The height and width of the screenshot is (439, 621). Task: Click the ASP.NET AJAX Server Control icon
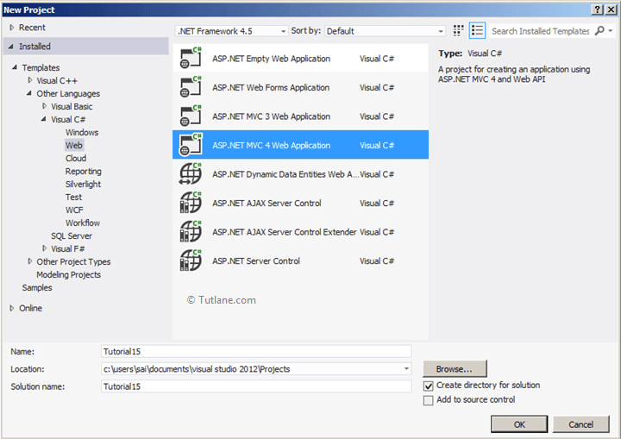click(x=190, y=203)
